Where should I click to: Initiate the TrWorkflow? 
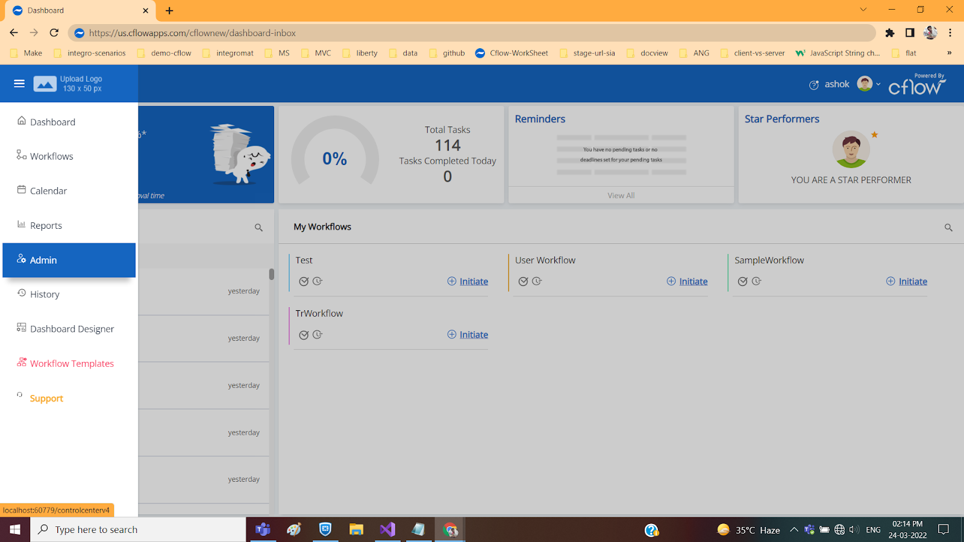click(x=468, y=334)
